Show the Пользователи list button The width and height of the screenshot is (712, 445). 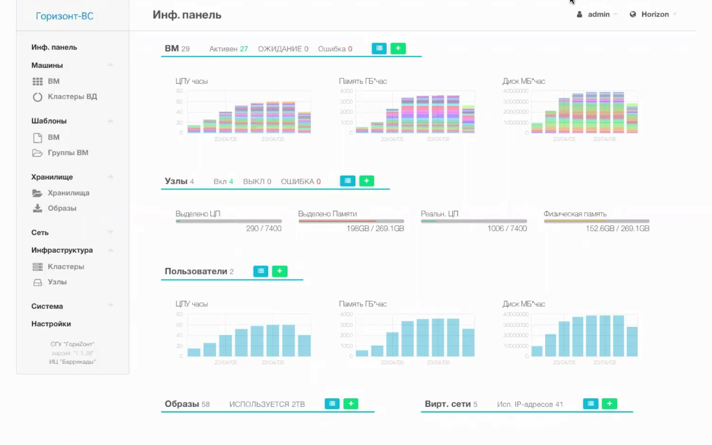click(x=261, y=271)
